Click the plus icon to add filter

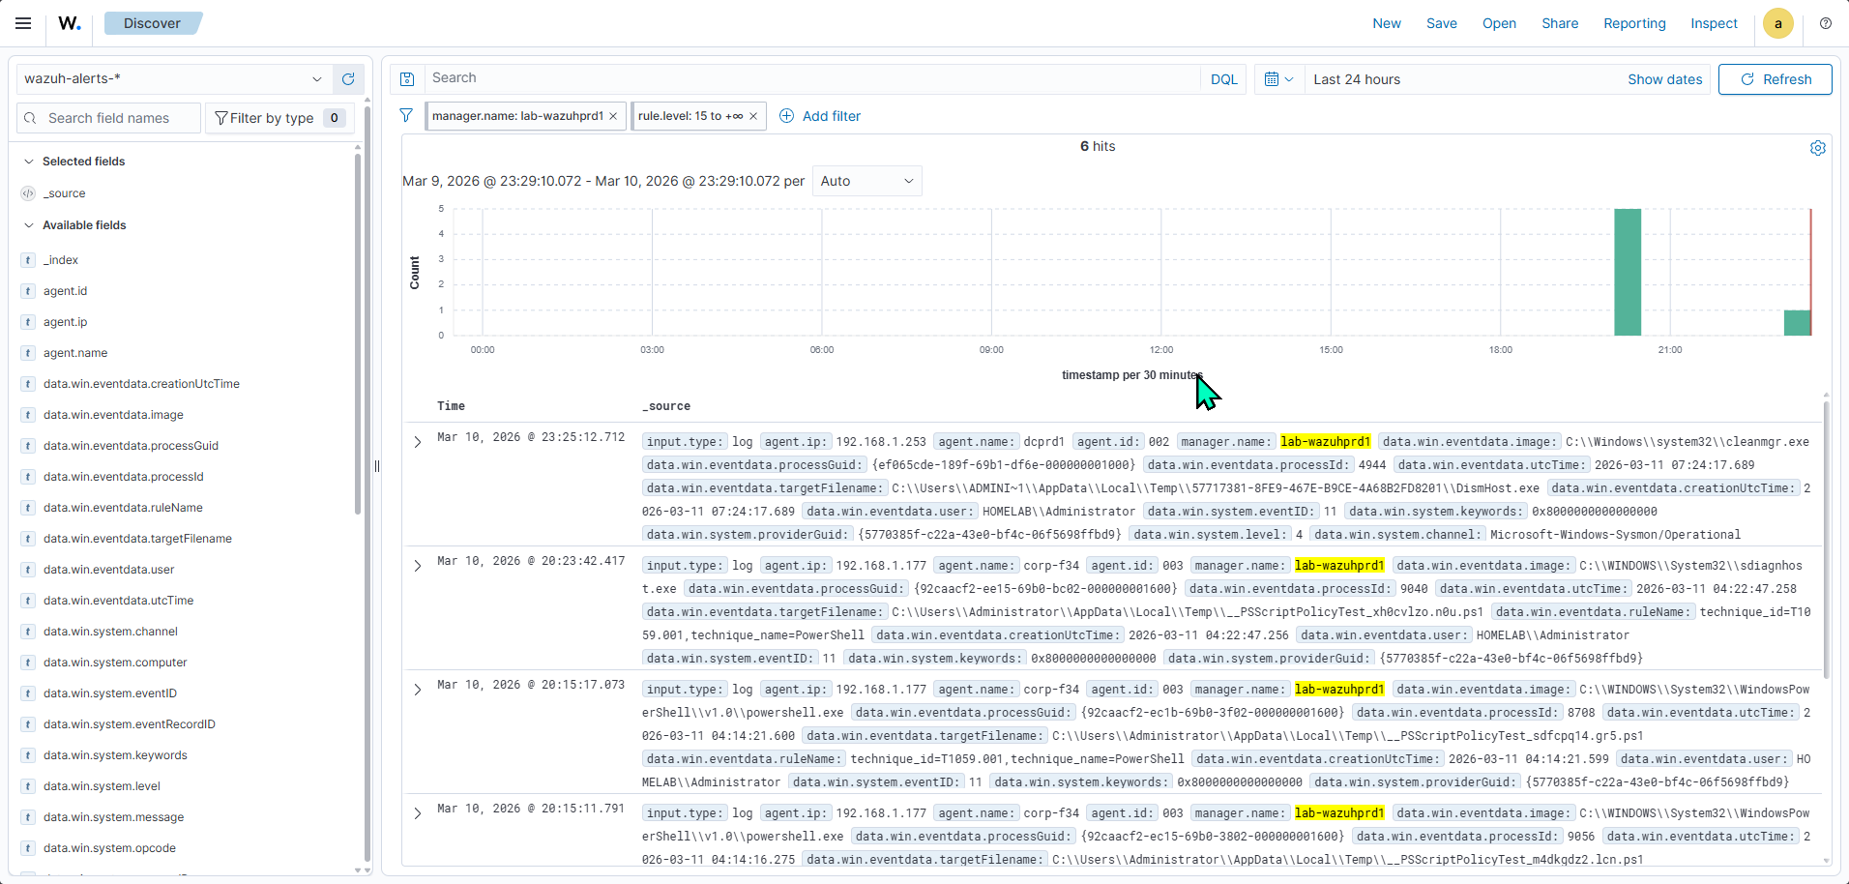(787, 116)
